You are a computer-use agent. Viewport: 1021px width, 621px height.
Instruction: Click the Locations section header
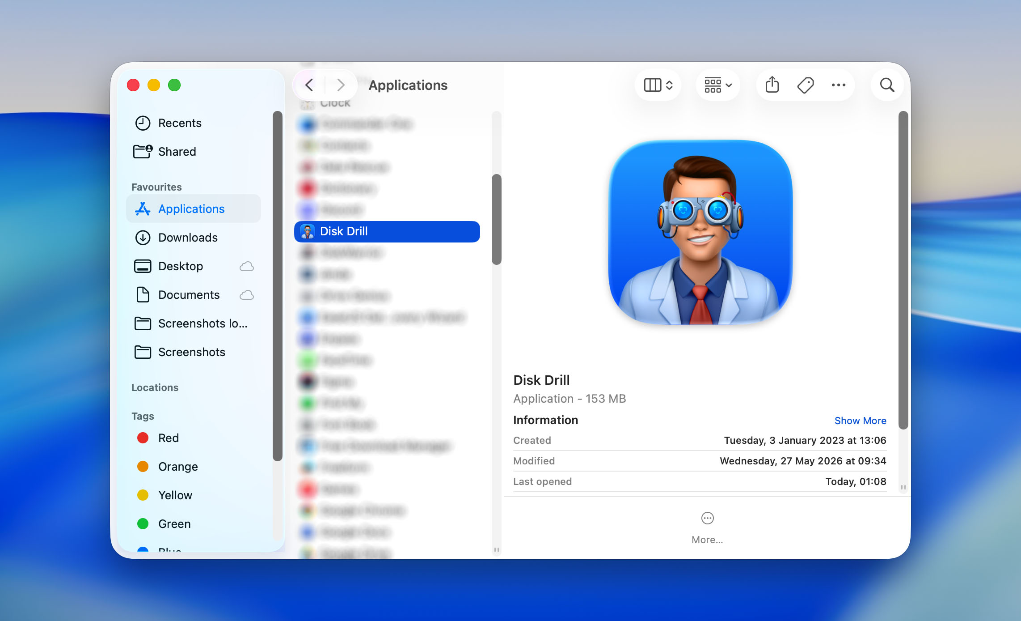[x=155, y=387]
